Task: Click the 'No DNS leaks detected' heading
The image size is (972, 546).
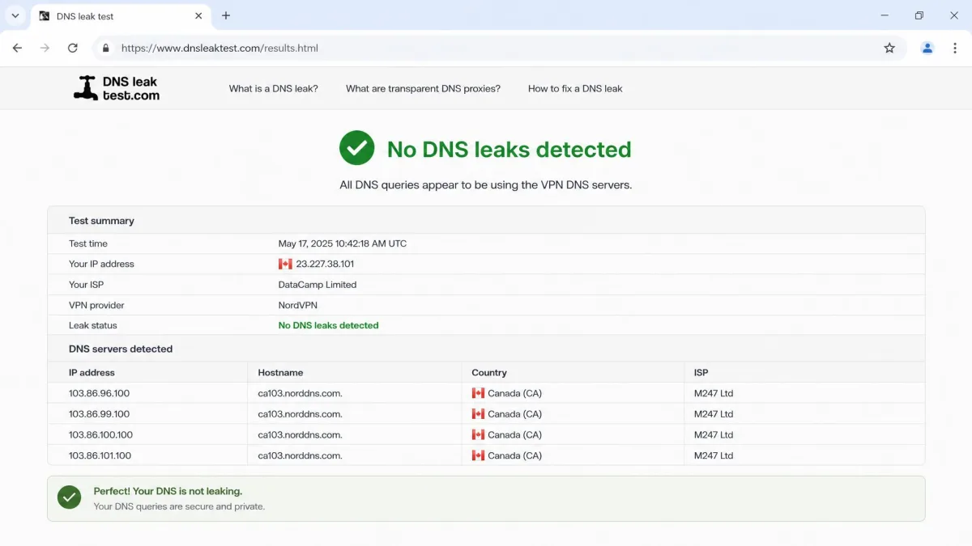Action: [x=509, y=150]
